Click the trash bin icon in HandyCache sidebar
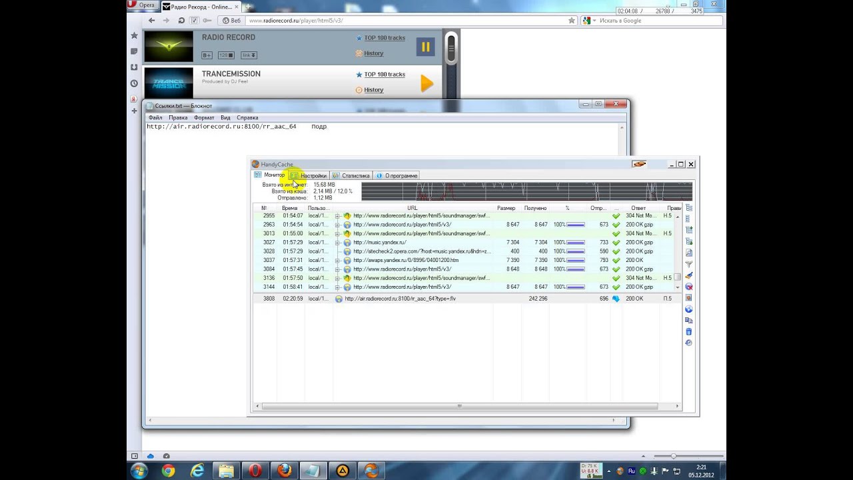This screenshot has height=480, width=853. [x=689, y=331]
